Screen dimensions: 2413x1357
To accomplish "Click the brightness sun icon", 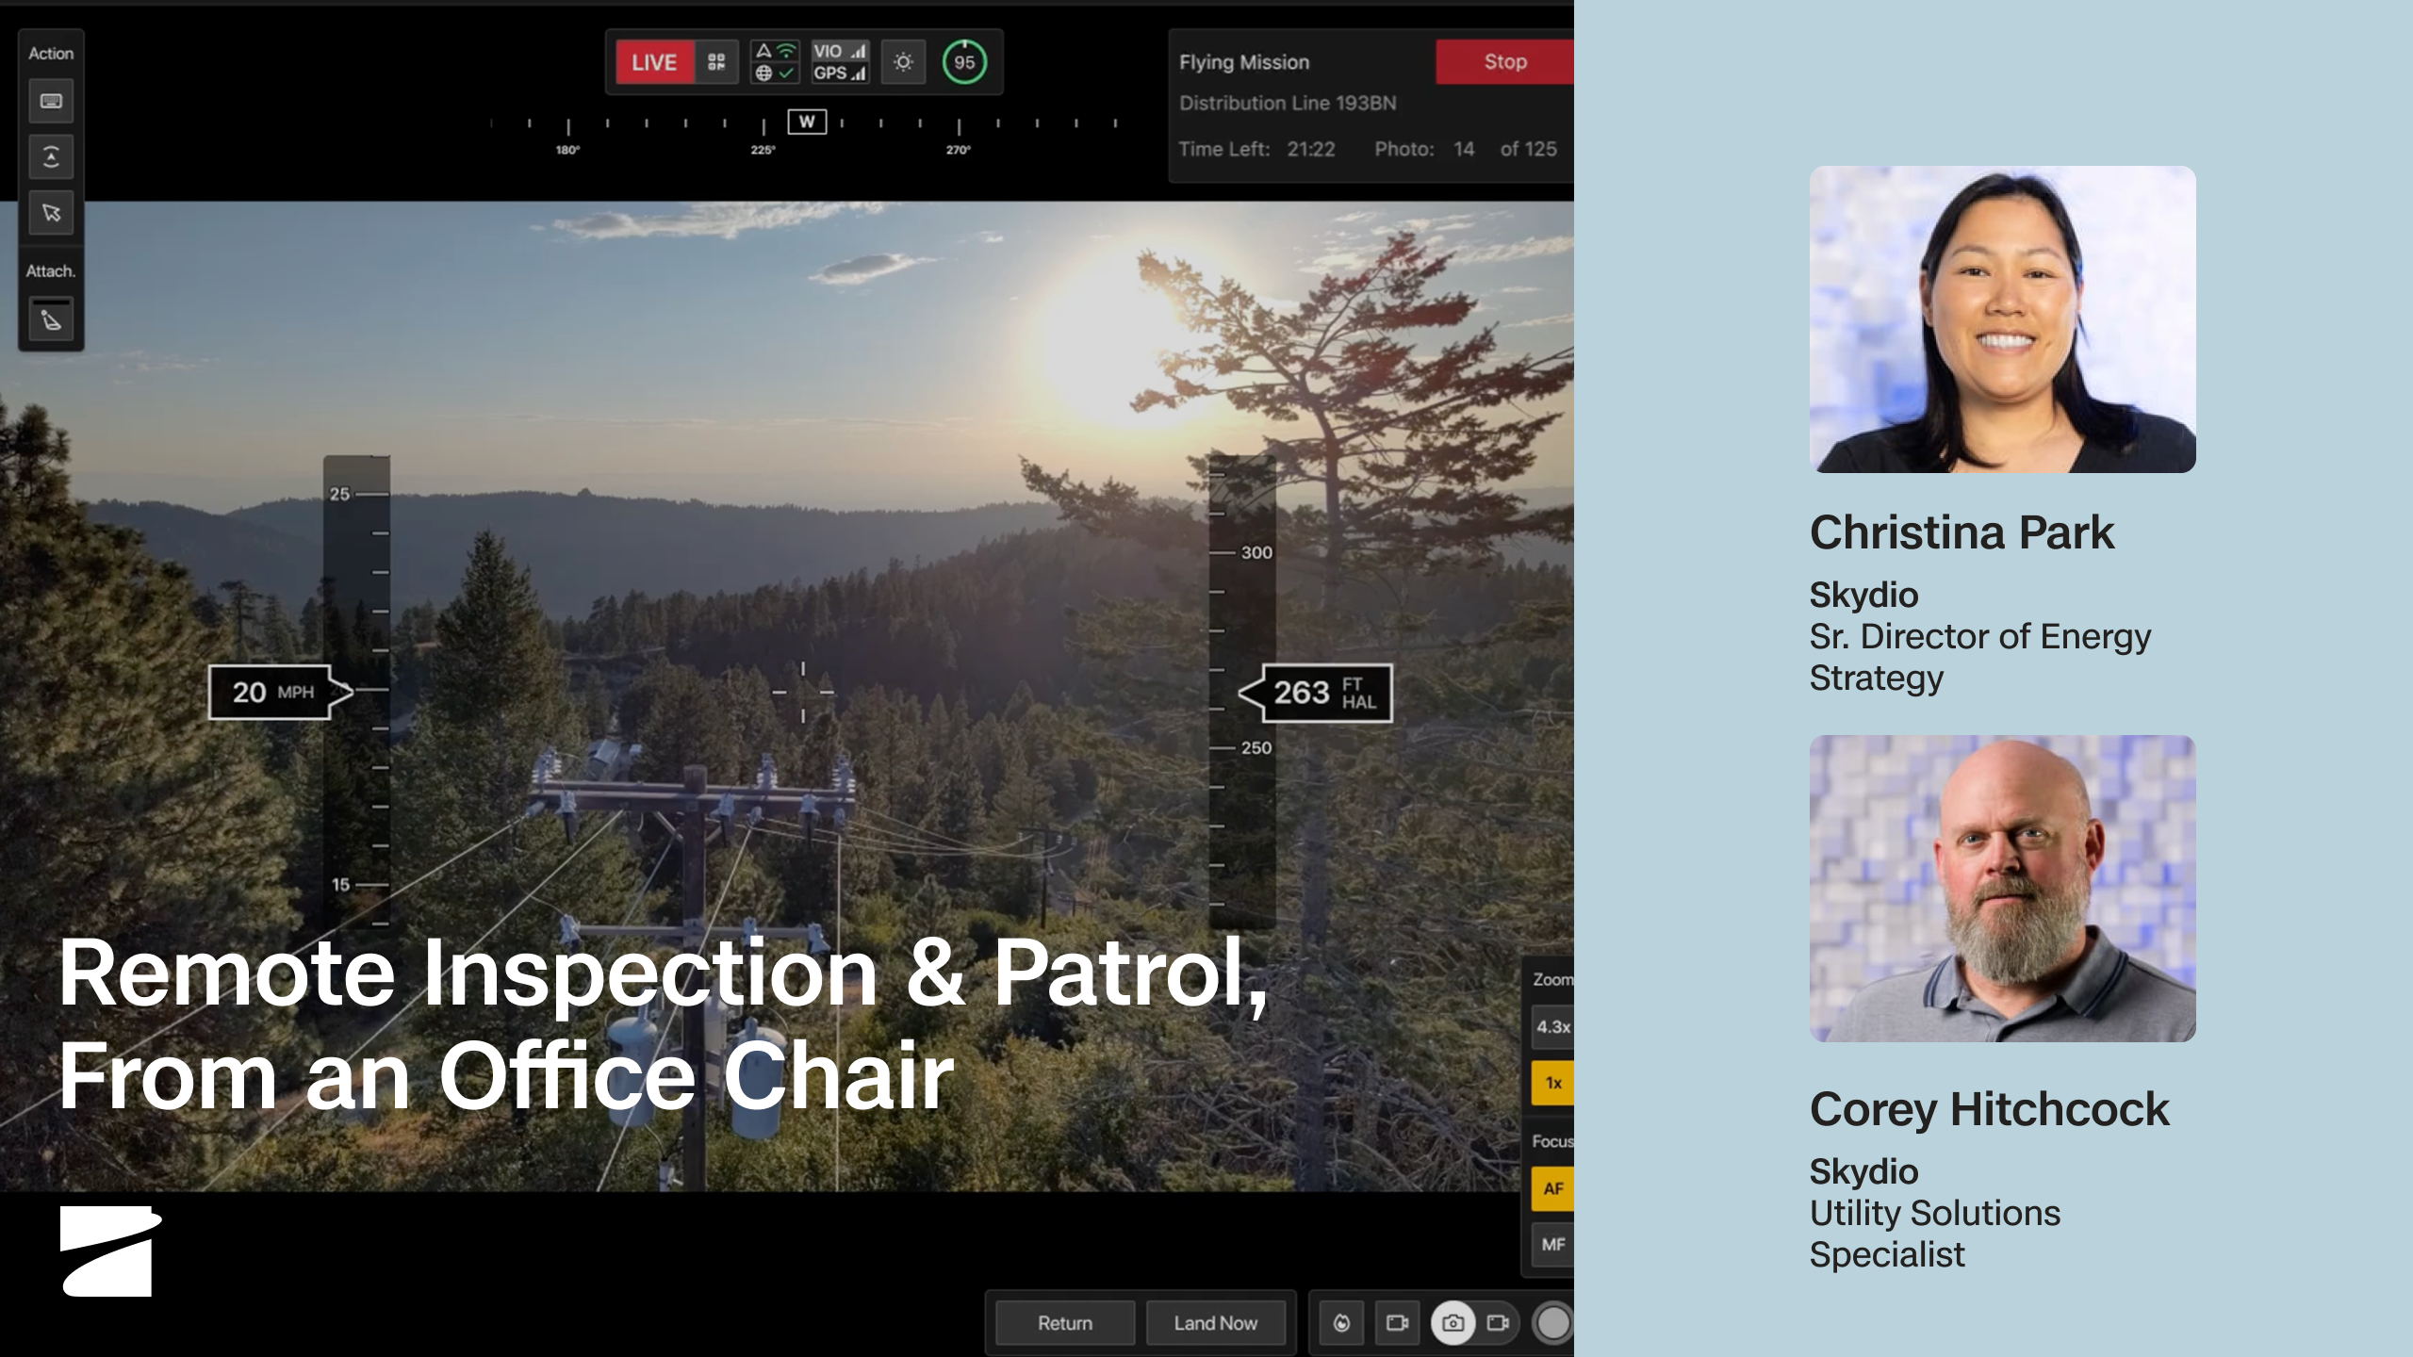I will pos(903,62).
